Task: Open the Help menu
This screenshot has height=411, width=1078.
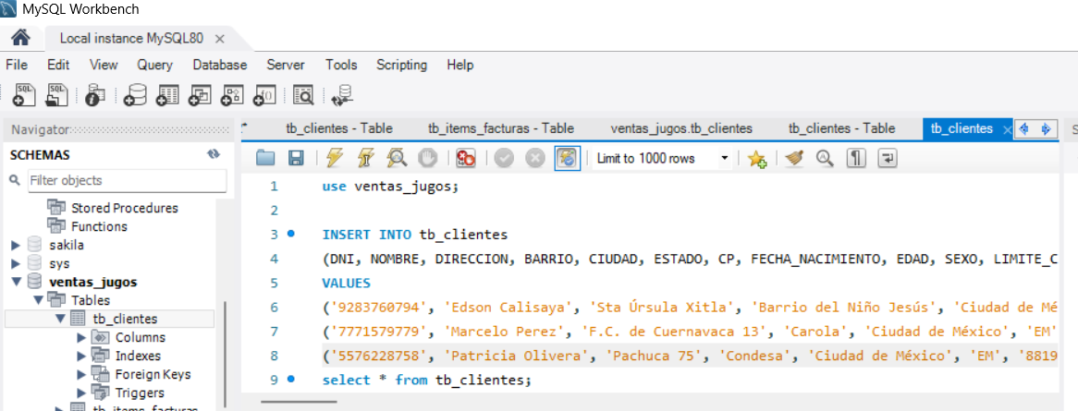Action: pos(459,66)
